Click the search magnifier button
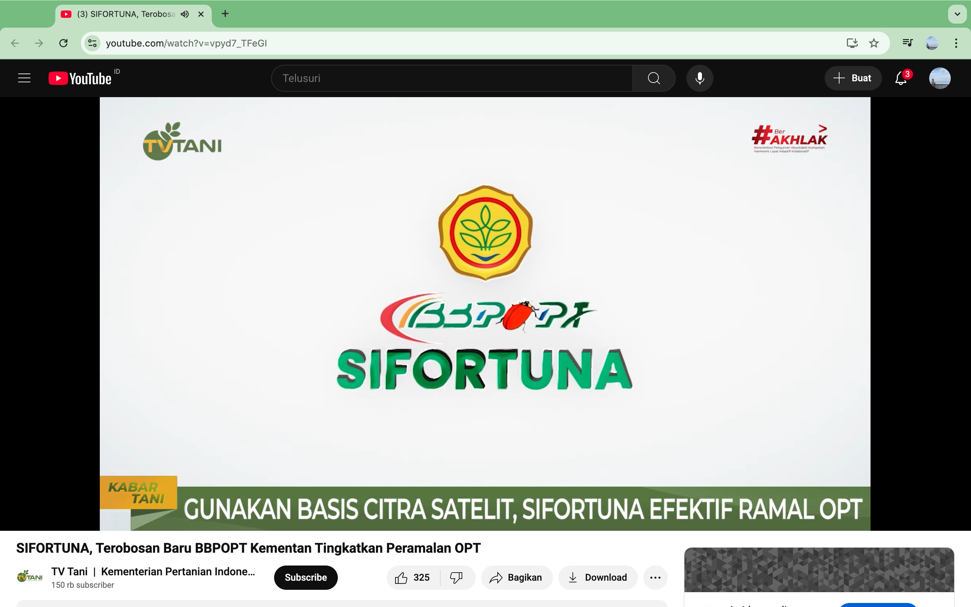Viewport: 971px width, 607px height. (x=654, y=78)
